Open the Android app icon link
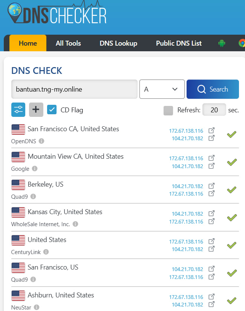The width and height of the screenshot is (245, 311). point(222,43)
